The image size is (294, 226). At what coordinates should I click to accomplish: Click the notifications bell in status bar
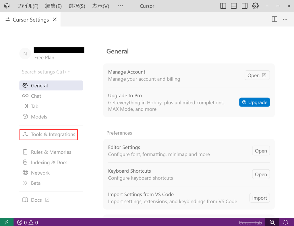pos(286,222)
